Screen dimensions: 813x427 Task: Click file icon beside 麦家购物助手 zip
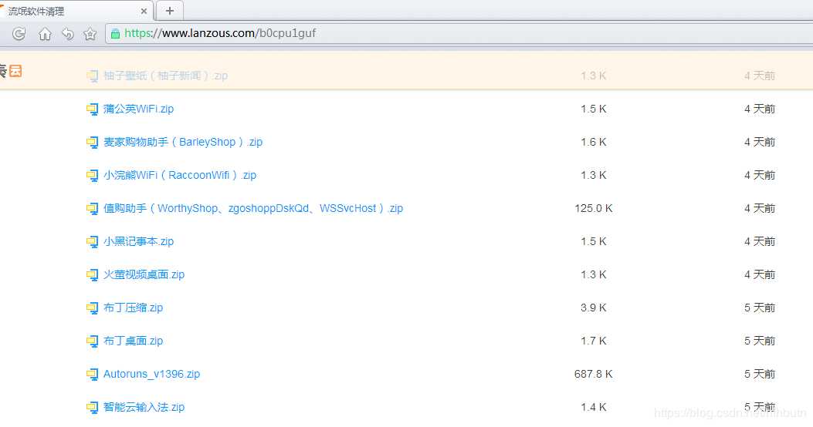point(93,143)
